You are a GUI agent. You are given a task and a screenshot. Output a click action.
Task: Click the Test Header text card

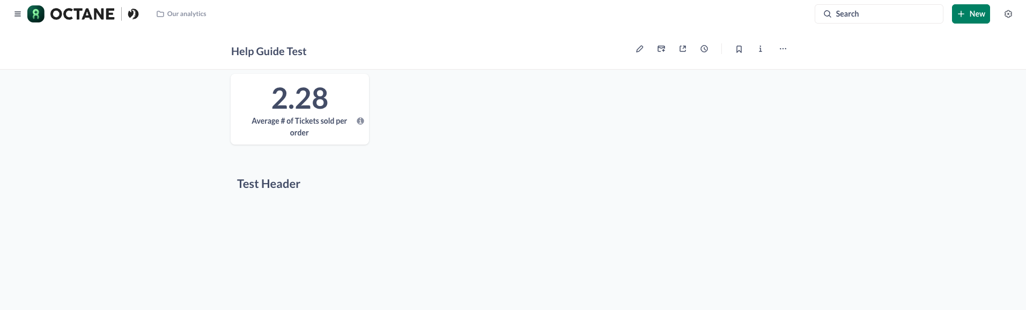pyautogui.click(x=269, y=184)
